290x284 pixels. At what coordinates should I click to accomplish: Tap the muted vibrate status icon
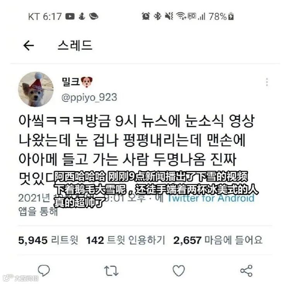(x=169, y=16)
